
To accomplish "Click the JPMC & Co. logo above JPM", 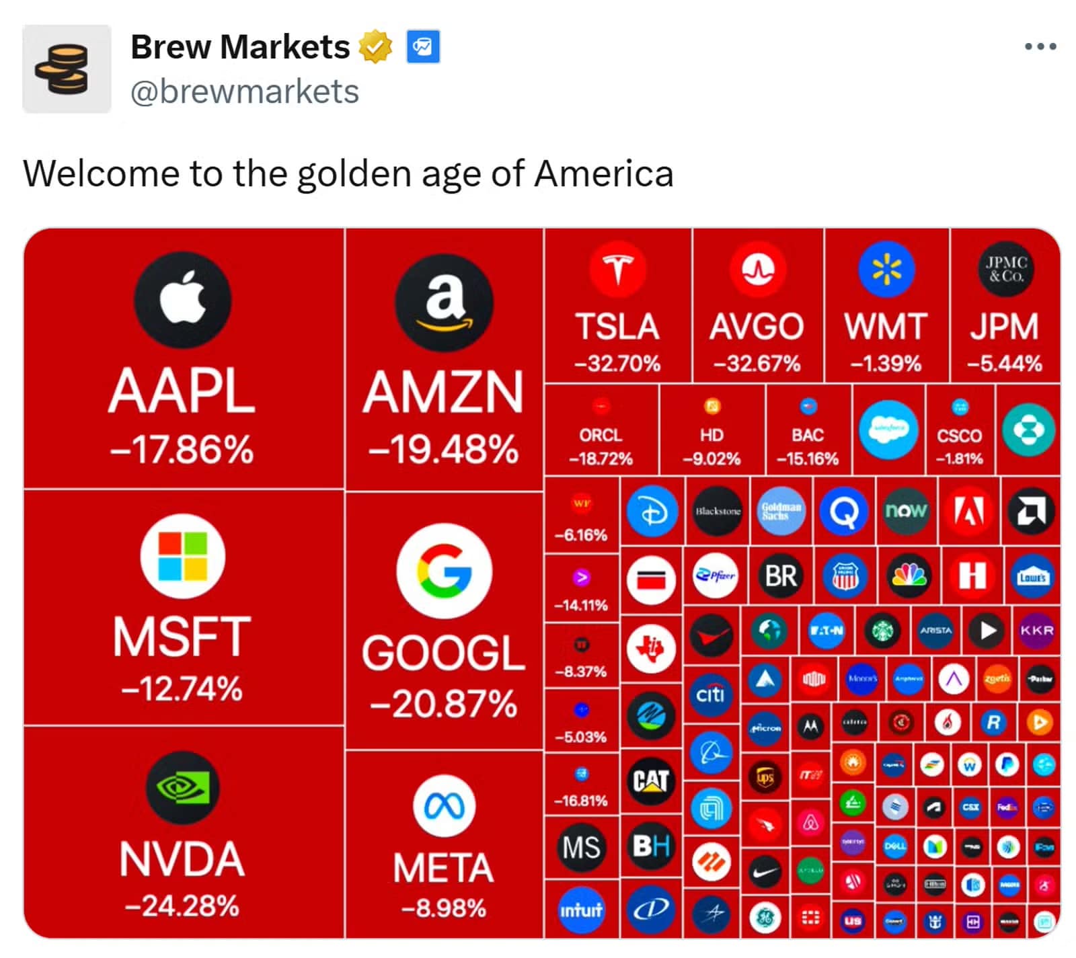I will (1006, 269).
